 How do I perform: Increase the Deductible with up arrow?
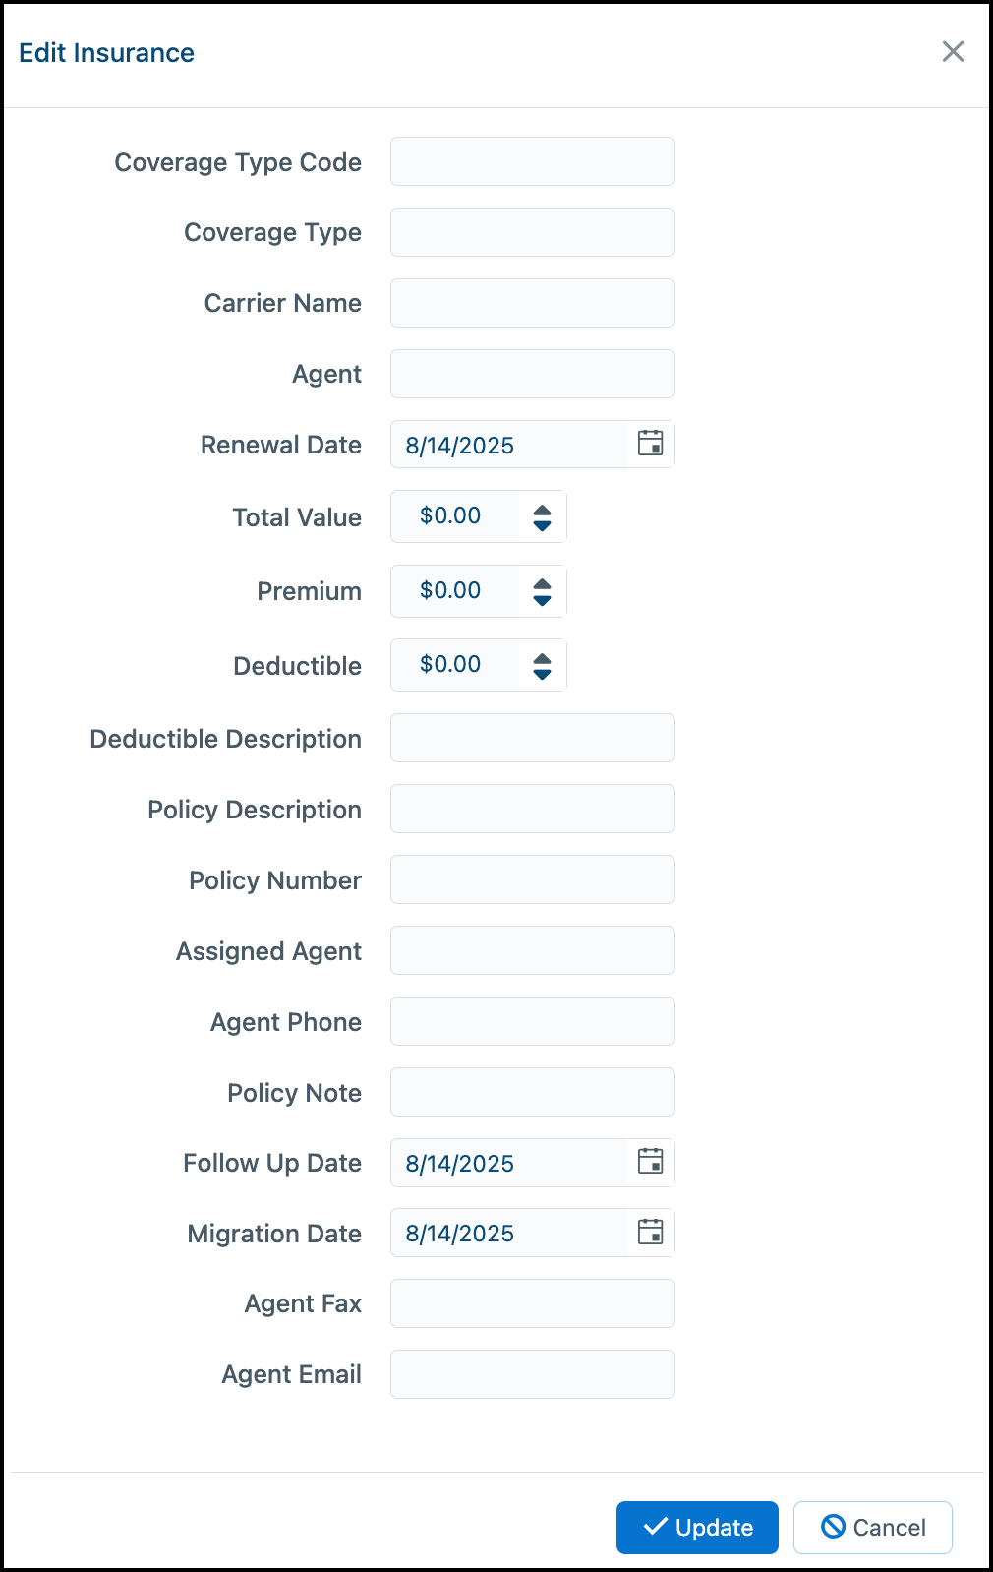tap(542, 658)
